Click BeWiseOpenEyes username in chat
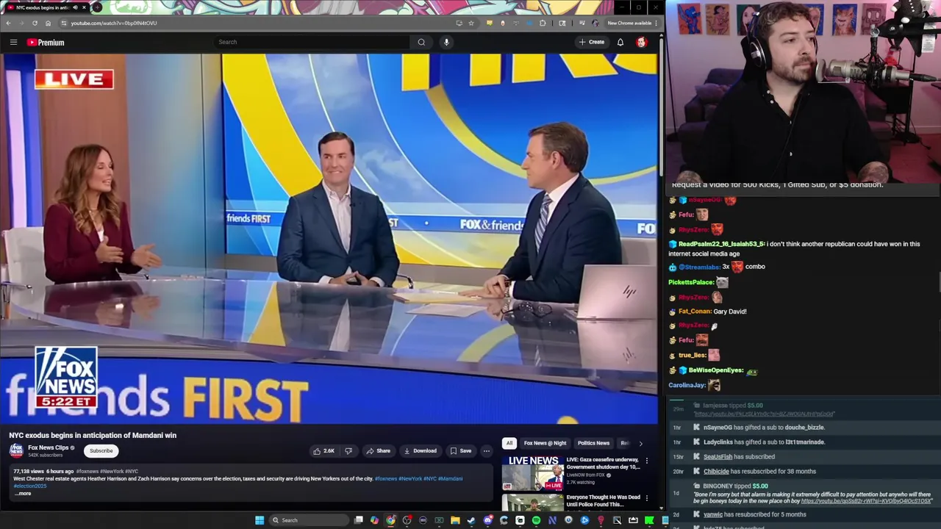Image resolution: width=941 pixels, height=529 pixels. click(x=715, y=370)
